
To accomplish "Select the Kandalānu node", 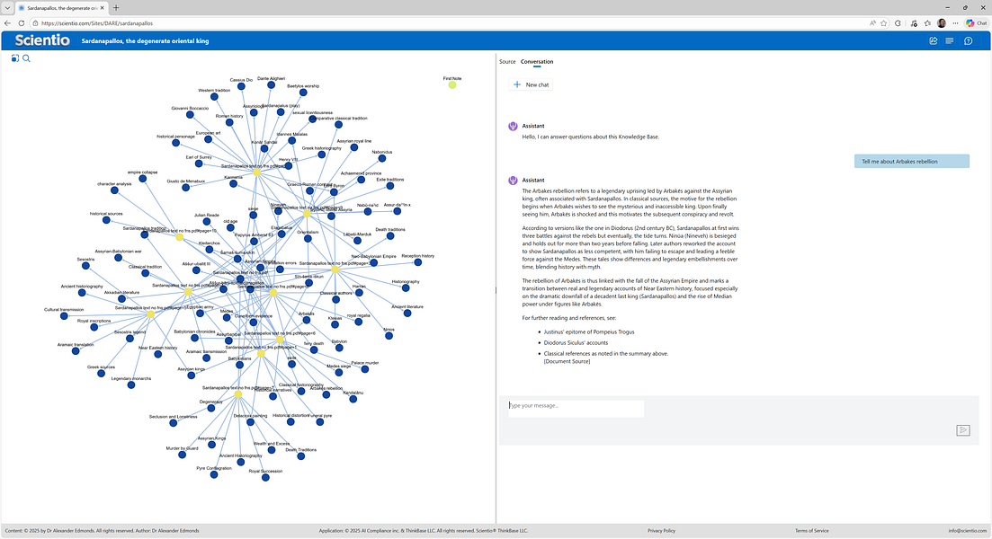I will (353, 399).
